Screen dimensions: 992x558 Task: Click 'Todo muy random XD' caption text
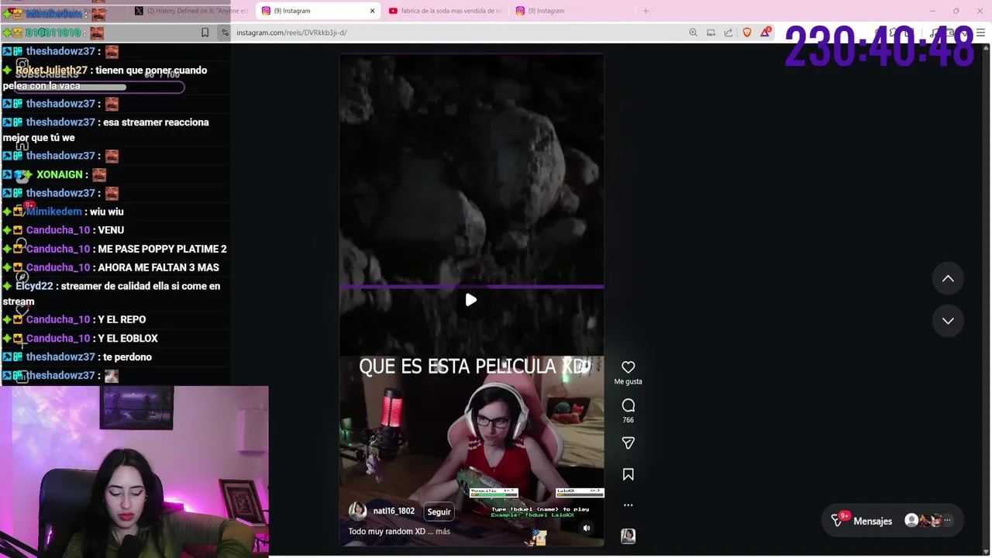coord(387,532)
